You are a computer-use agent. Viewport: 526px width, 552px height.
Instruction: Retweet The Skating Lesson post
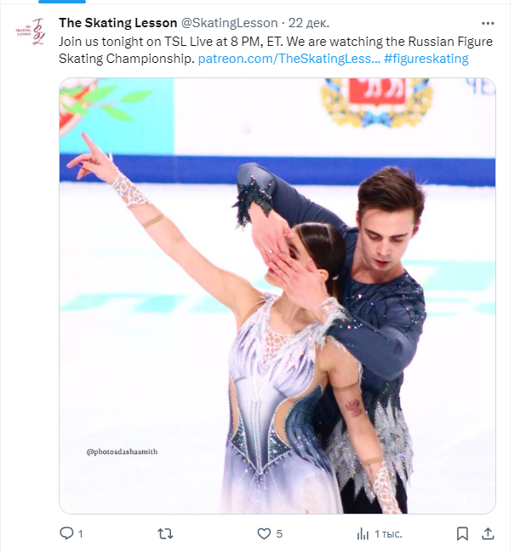point(165,533)
